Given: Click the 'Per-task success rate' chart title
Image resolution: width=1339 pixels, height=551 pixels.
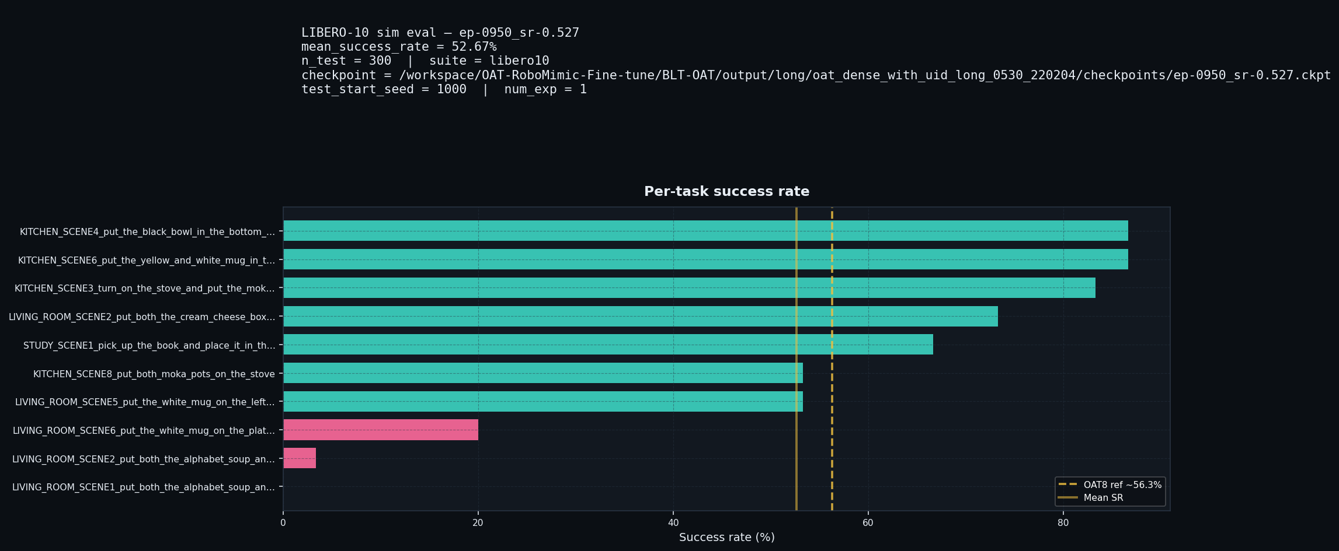Looking at the screenshot, I should tap(726, 192).
